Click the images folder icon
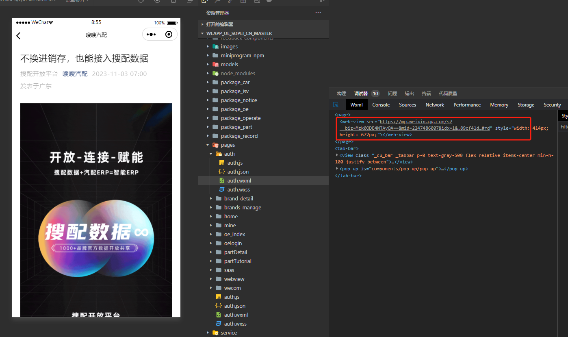This screenshot has width=568, height=337. [215, 47]
